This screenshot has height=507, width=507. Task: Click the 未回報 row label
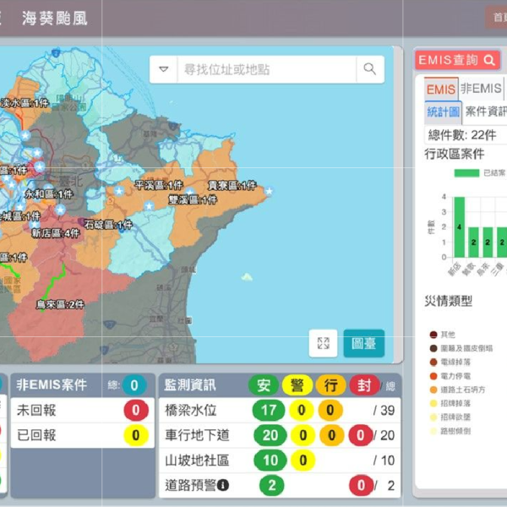click(x=36, y=410)
